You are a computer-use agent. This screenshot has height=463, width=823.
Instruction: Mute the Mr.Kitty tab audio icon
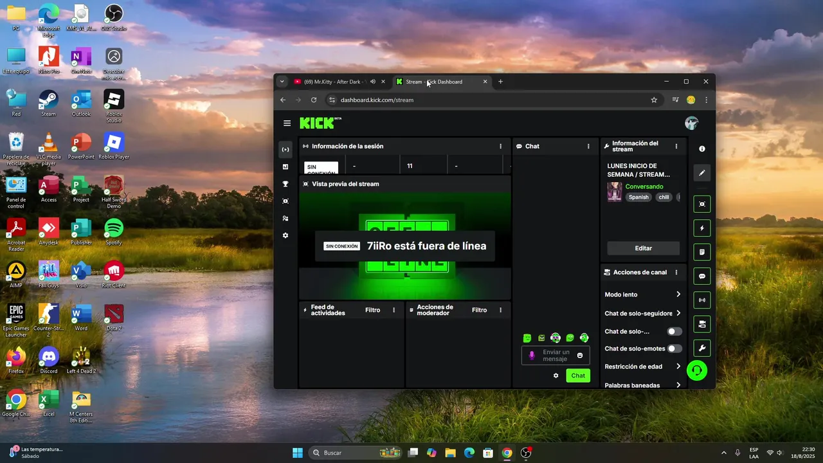[373, 82]
